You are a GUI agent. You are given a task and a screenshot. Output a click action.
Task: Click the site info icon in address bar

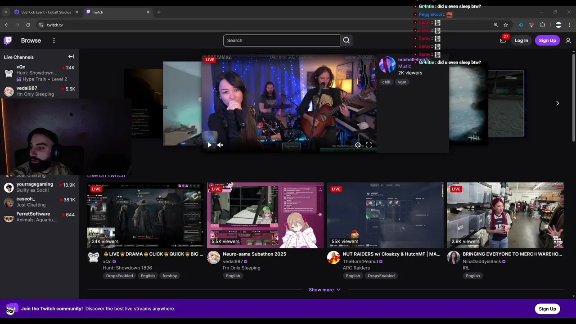point(40,25)
